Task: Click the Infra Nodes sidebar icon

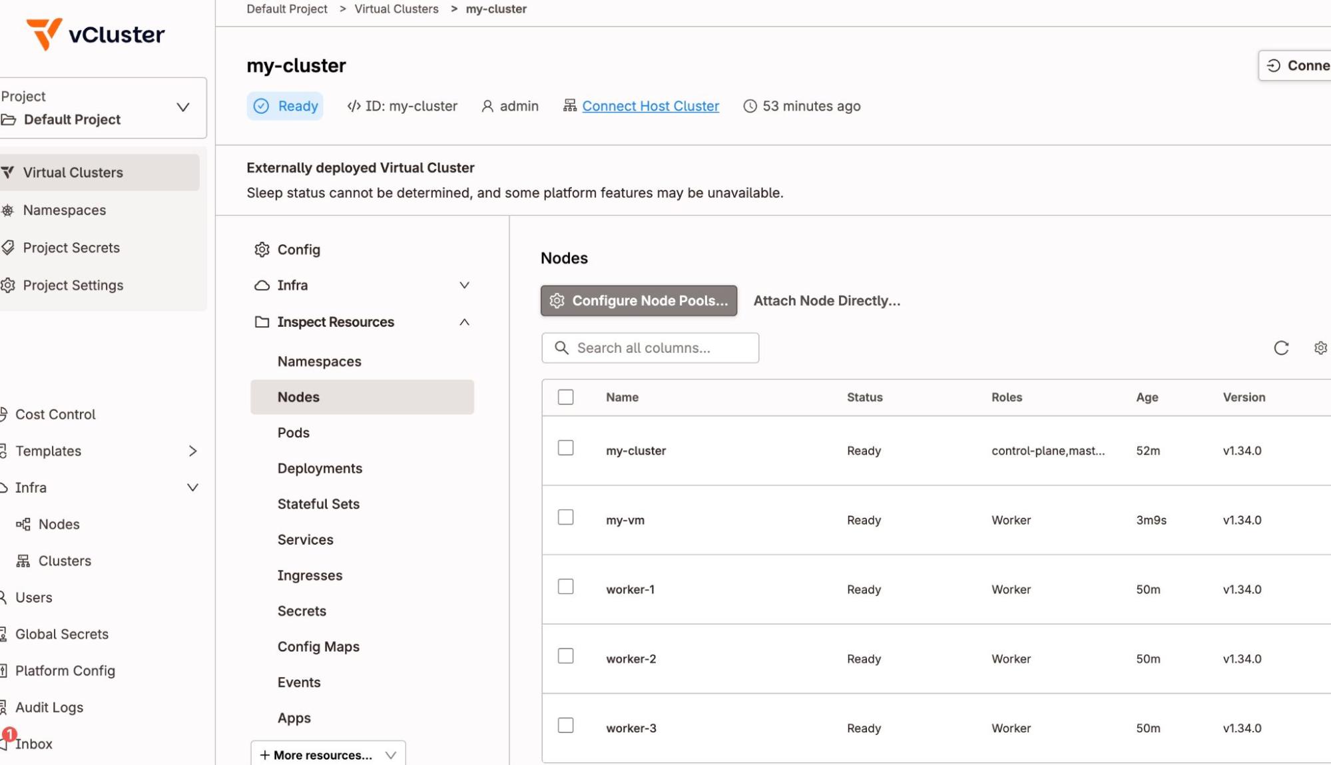Action: pos(23,524)
